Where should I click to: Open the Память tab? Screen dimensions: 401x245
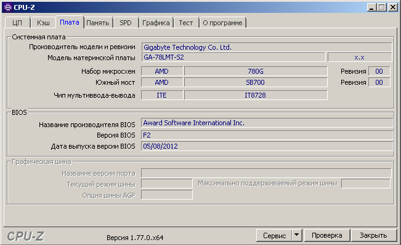(x=98, y=23)
